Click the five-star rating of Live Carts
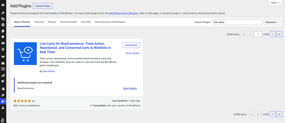 coord(22,101)
